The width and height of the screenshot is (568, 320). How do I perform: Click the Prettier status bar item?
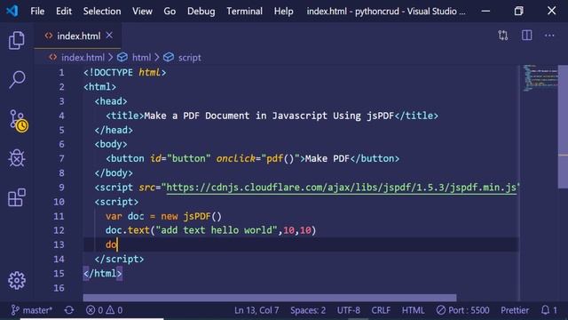click(515, 310)
